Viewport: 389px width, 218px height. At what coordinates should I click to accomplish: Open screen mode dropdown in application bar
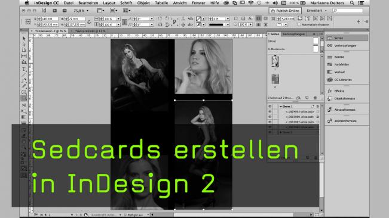114,11
